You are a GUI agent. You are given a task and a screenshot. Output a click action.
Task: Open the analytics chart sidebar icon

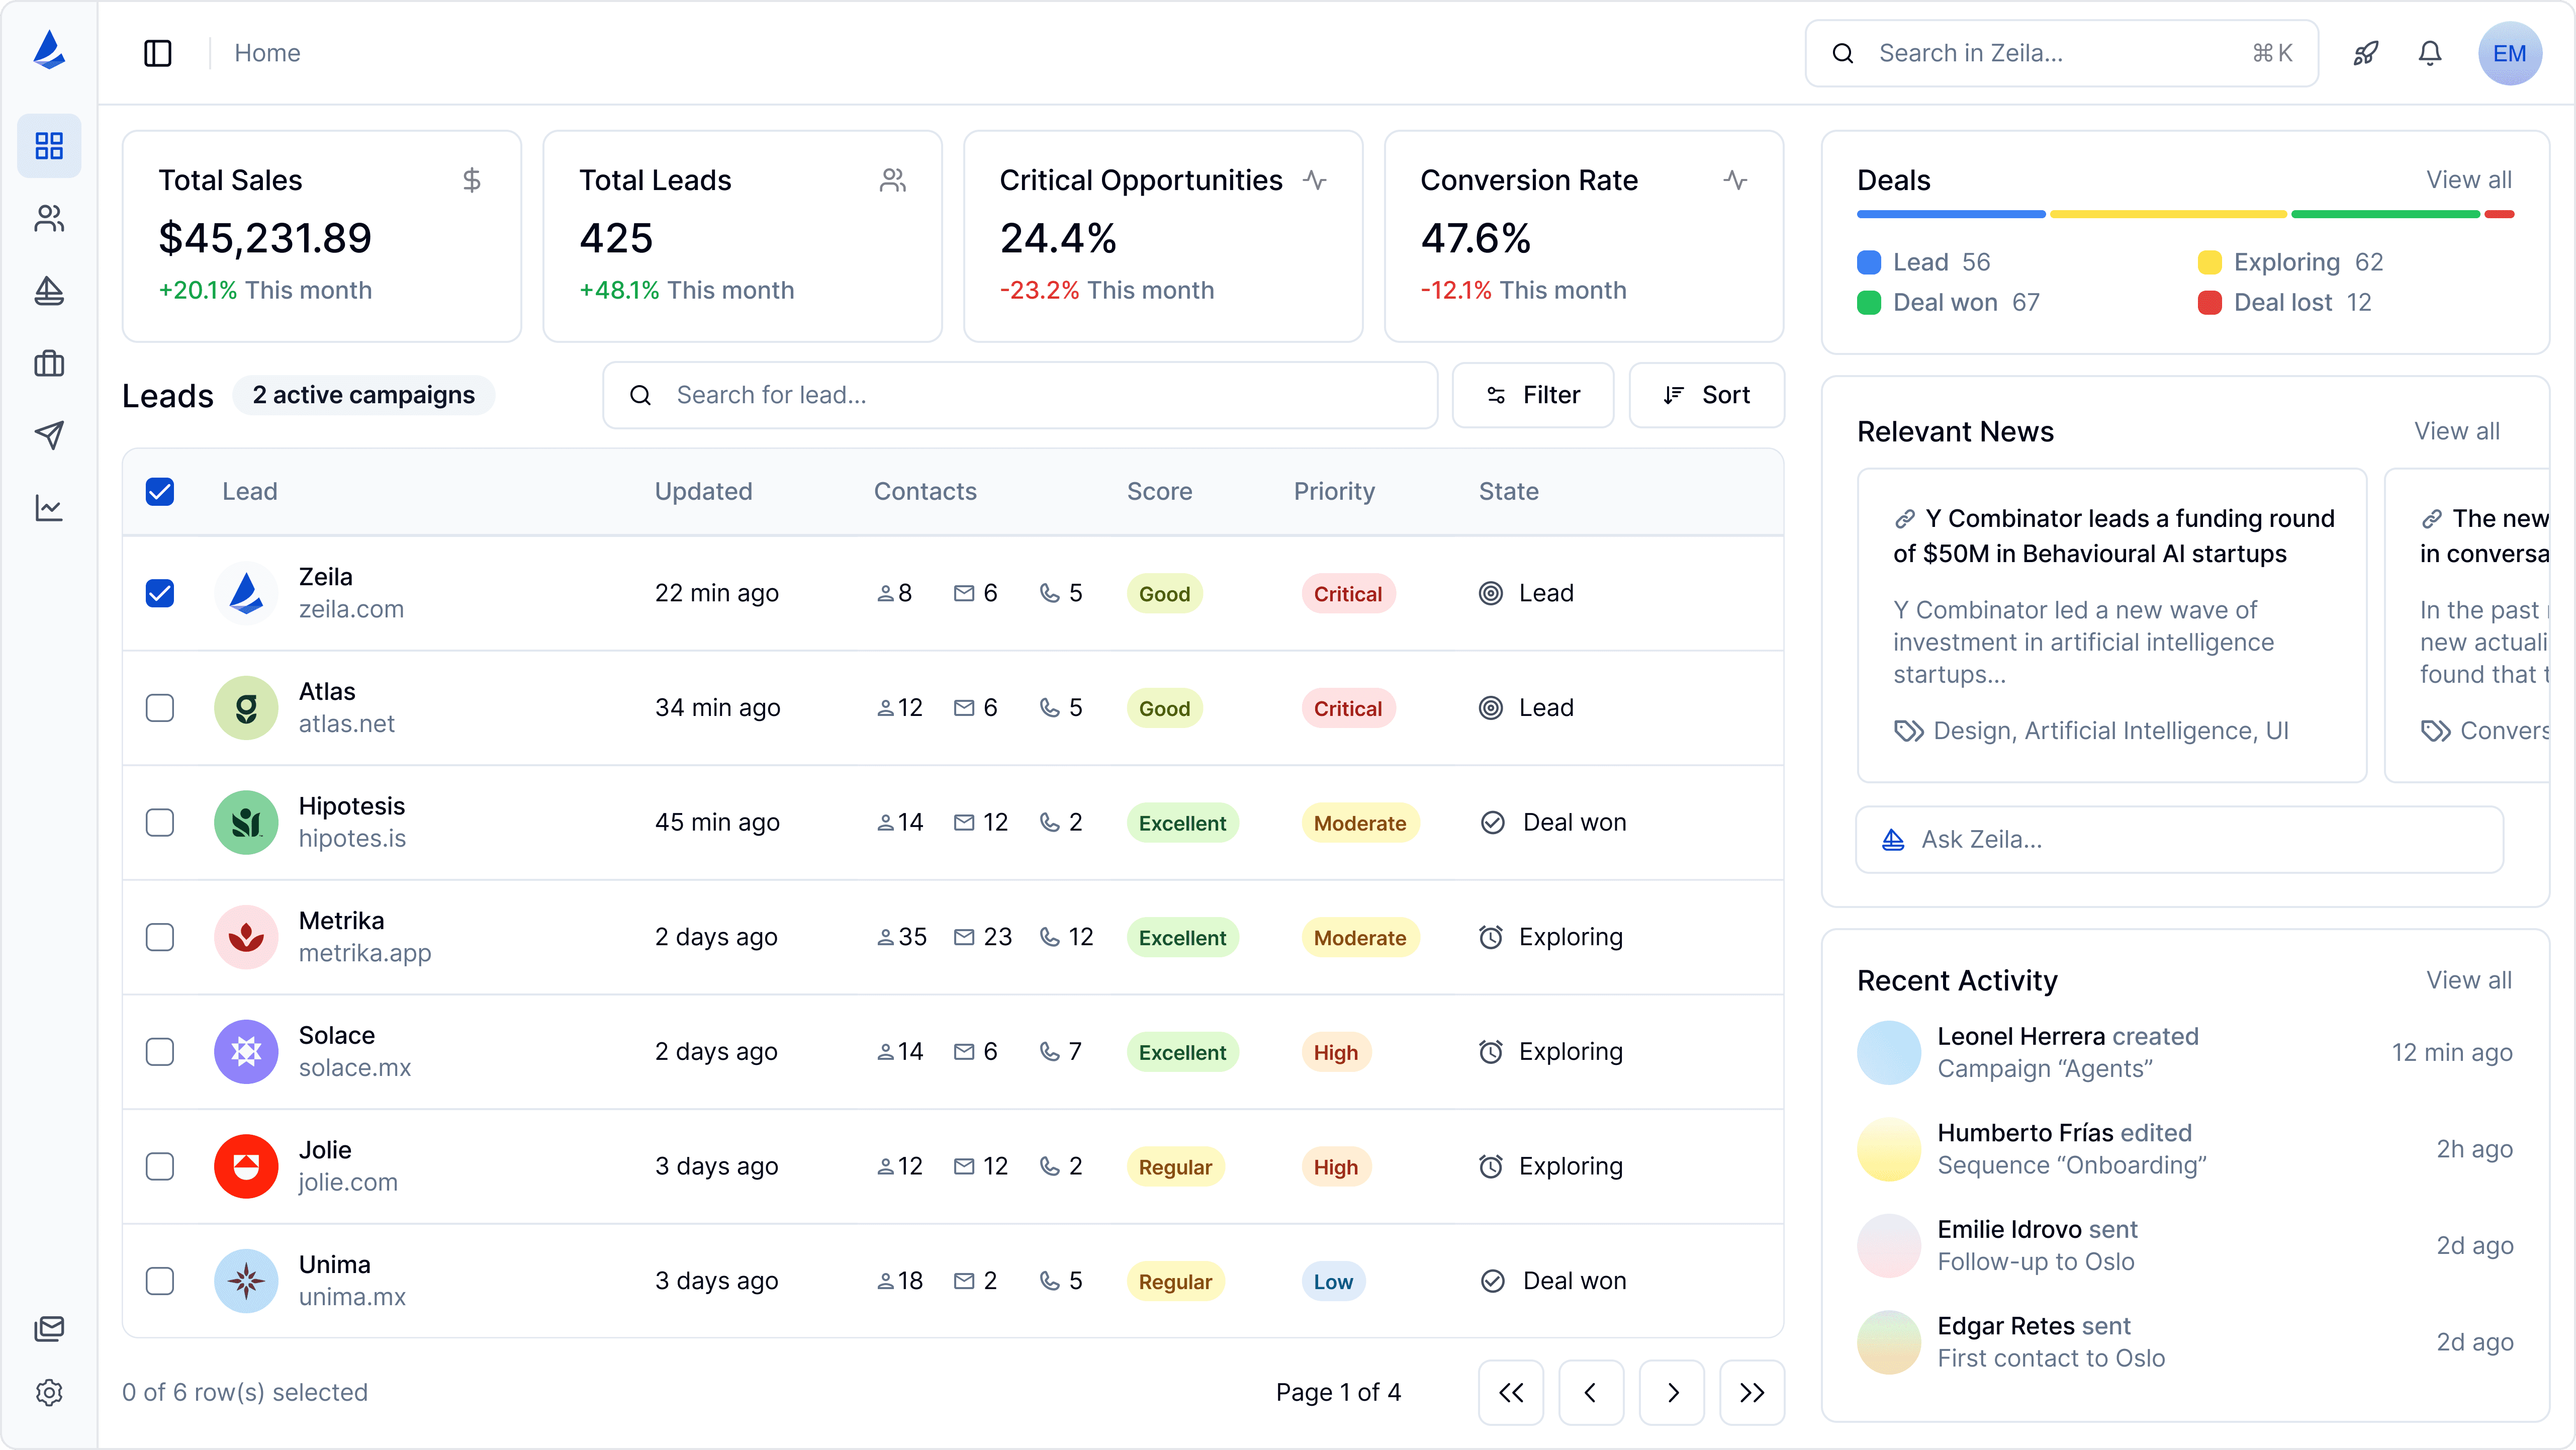49,508
